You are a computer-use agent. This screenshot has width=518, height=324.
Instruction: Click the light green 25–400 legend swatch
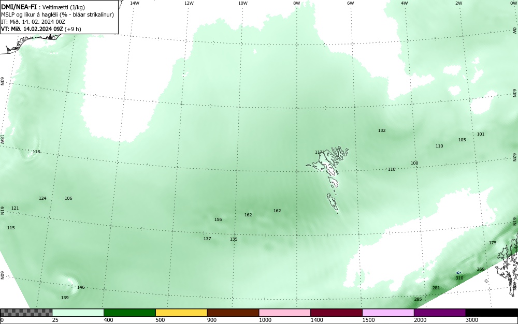tap(78, 313)
